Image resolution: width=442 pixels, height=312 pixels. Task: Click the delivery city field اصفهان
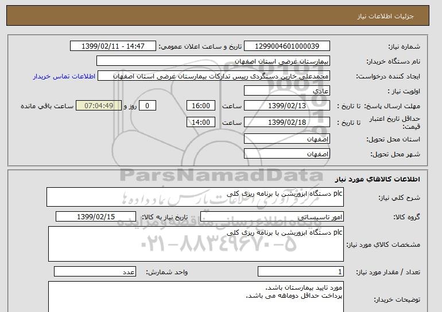point(287,154)
